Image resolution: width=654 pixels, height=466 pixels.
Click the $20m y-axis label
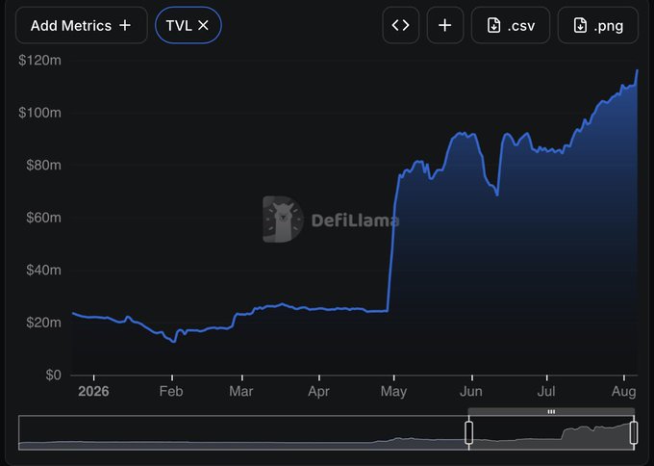click(x=43, y=323)
